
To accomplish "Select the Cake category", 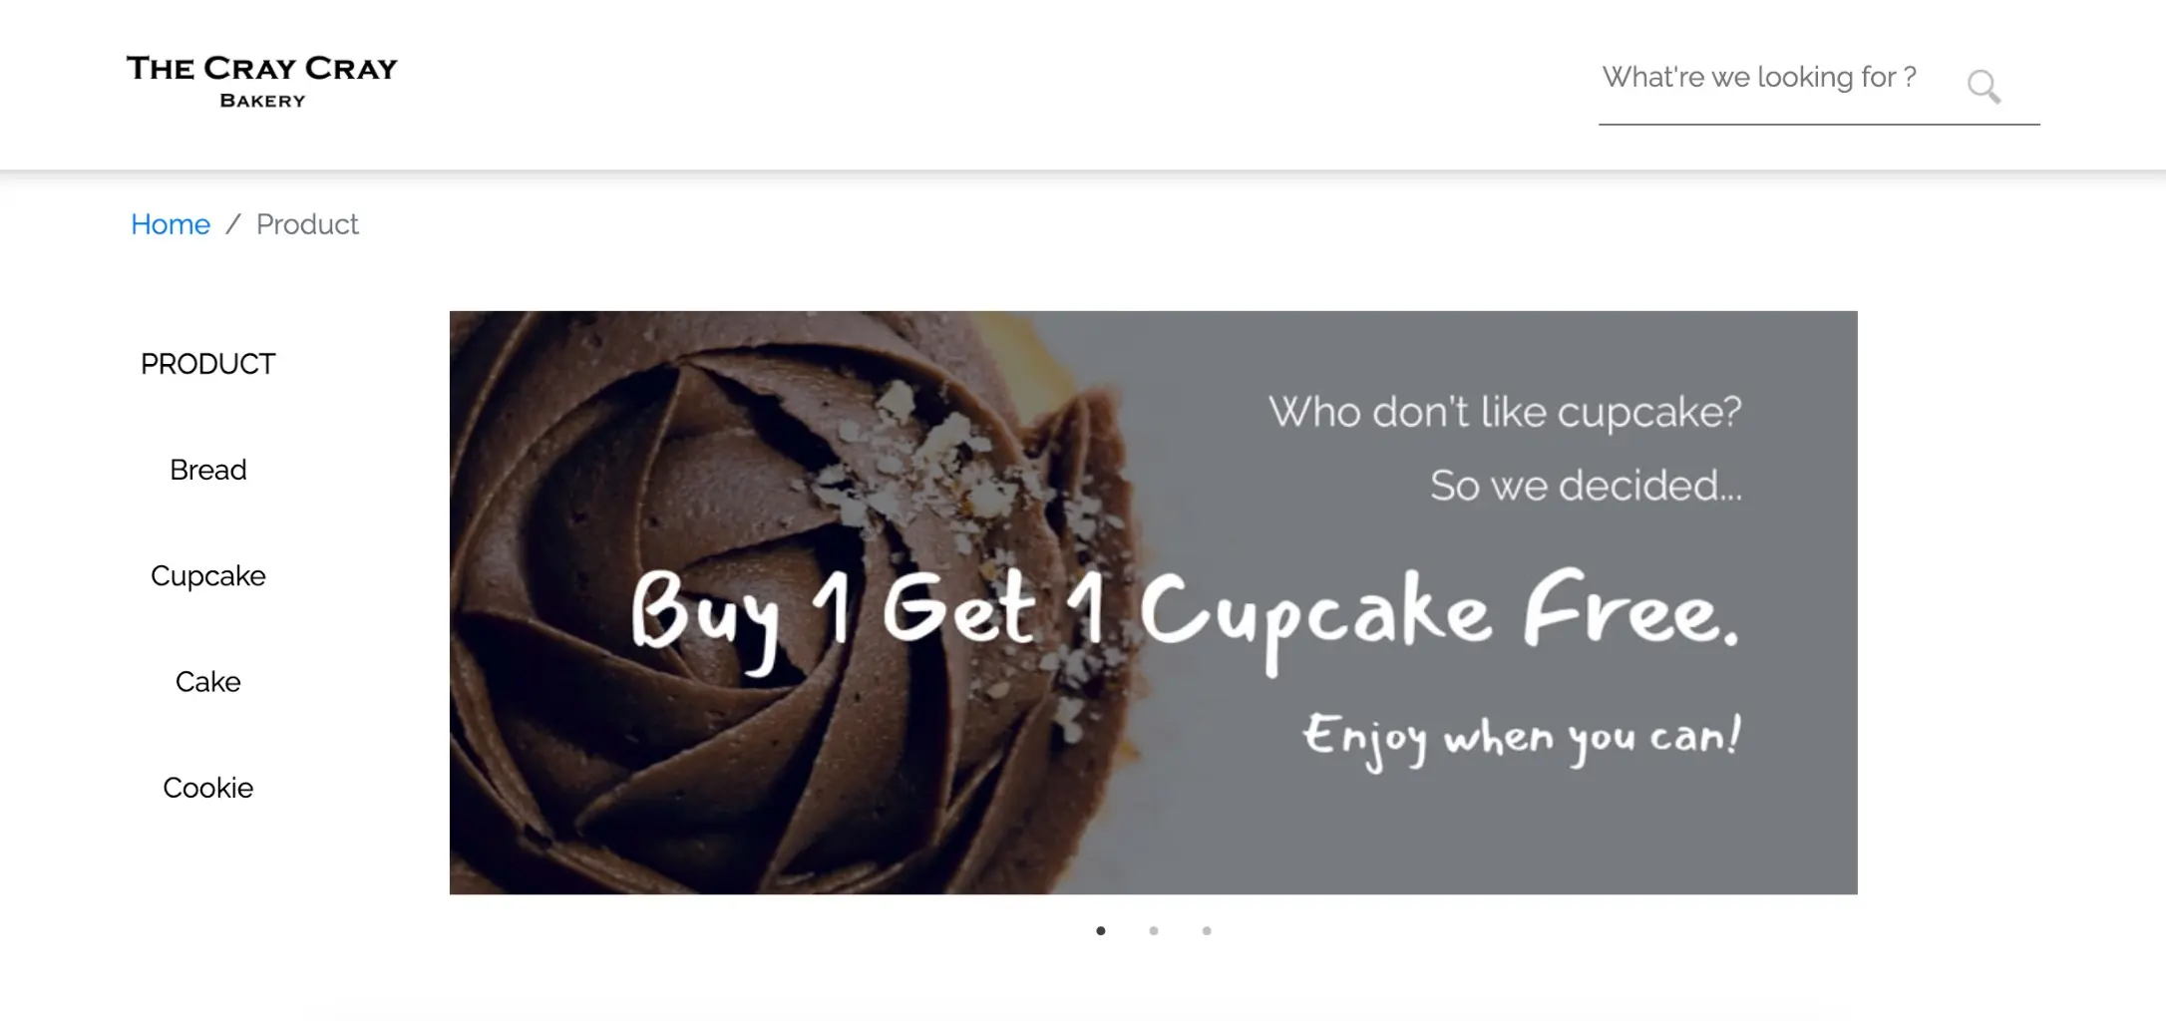I will [207, 682].
